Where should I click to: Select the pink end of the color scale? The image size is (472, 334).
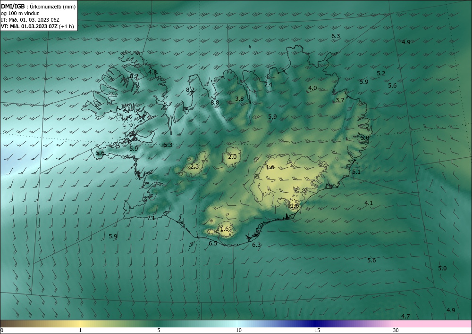(x=433, y=324)
